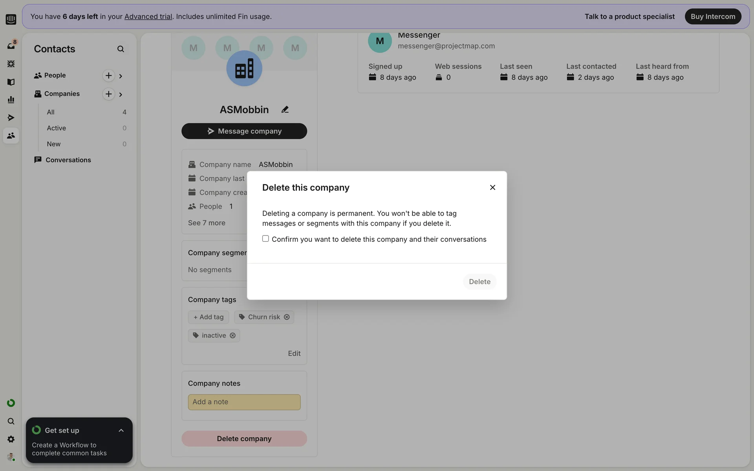Open the Outbound paper plane icon

tap(11, 118)
